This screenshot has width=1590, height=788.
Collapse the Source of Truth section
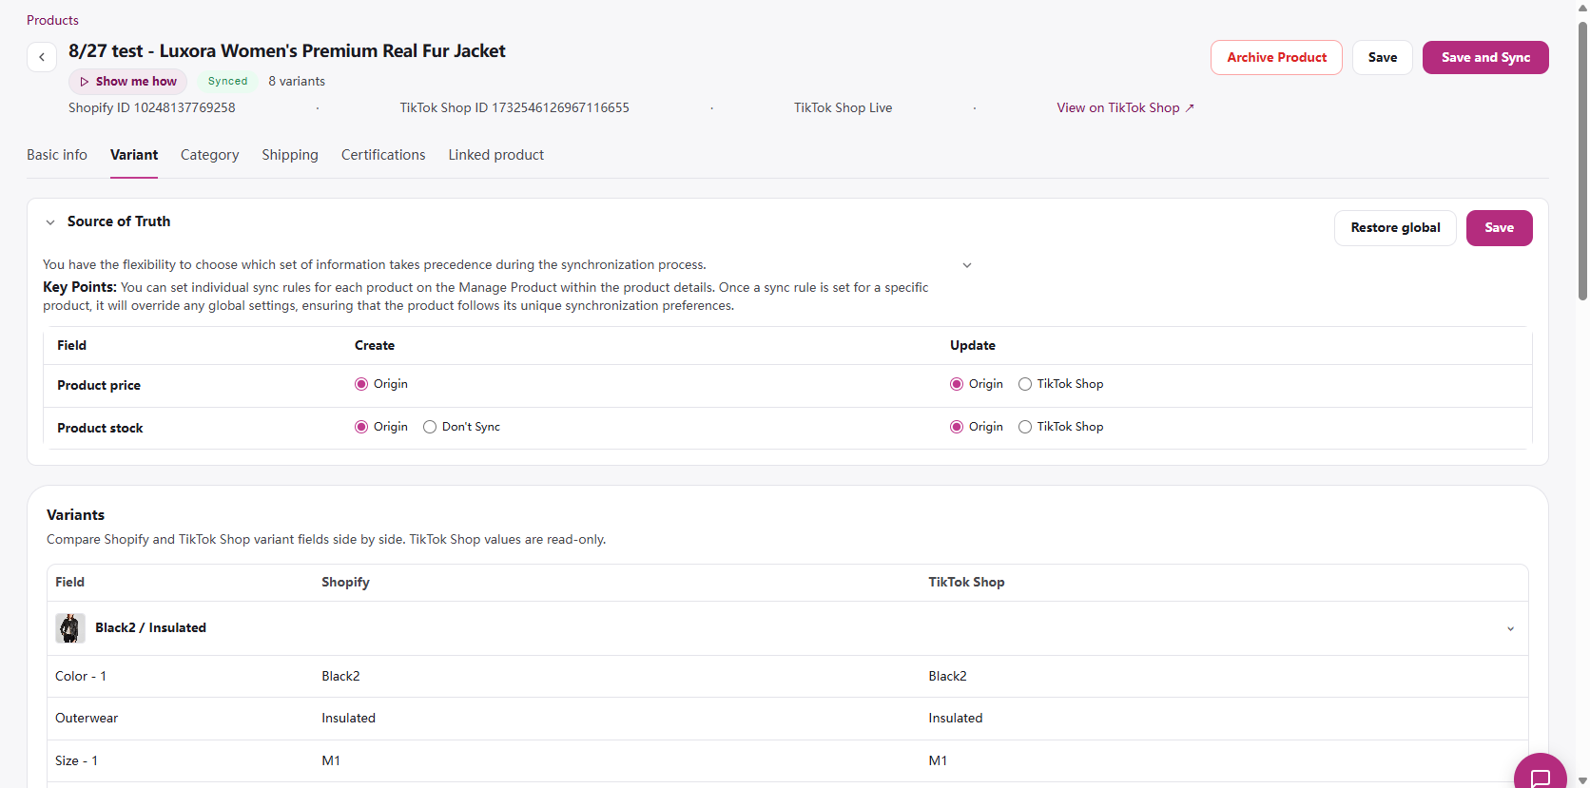[x=50, y=222]
